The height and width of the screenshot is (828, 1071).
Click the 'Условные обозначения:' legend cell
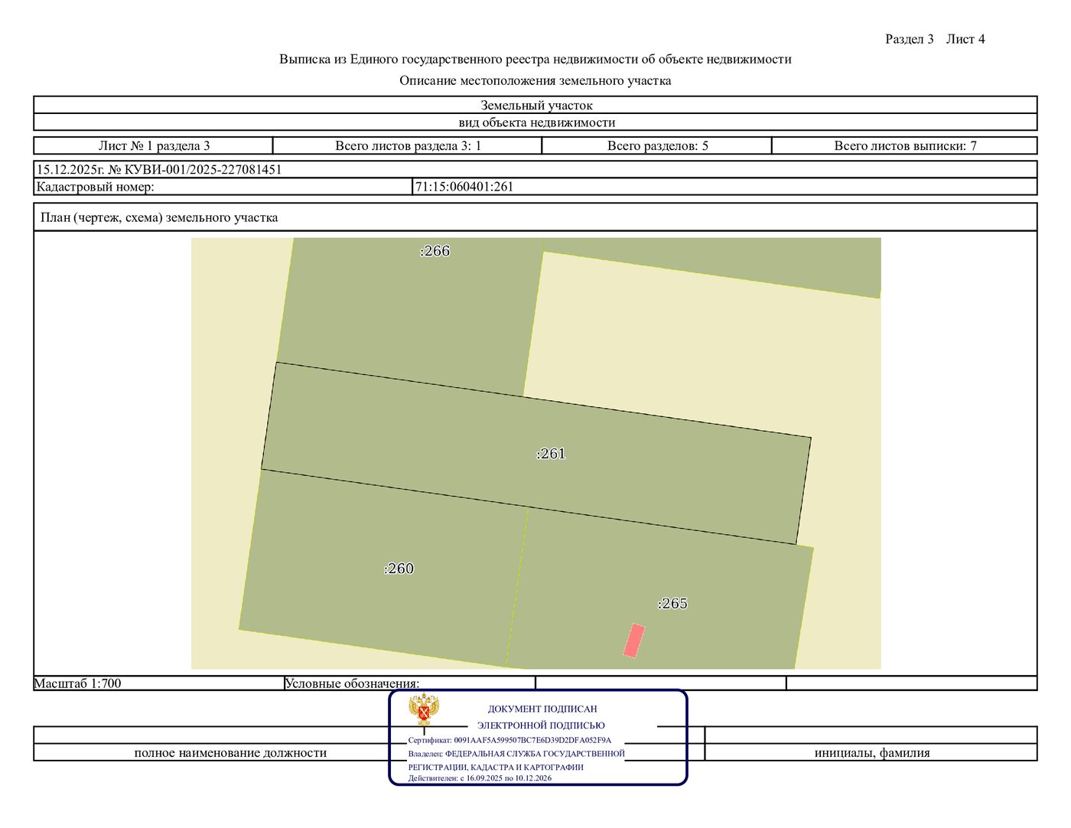409,683
